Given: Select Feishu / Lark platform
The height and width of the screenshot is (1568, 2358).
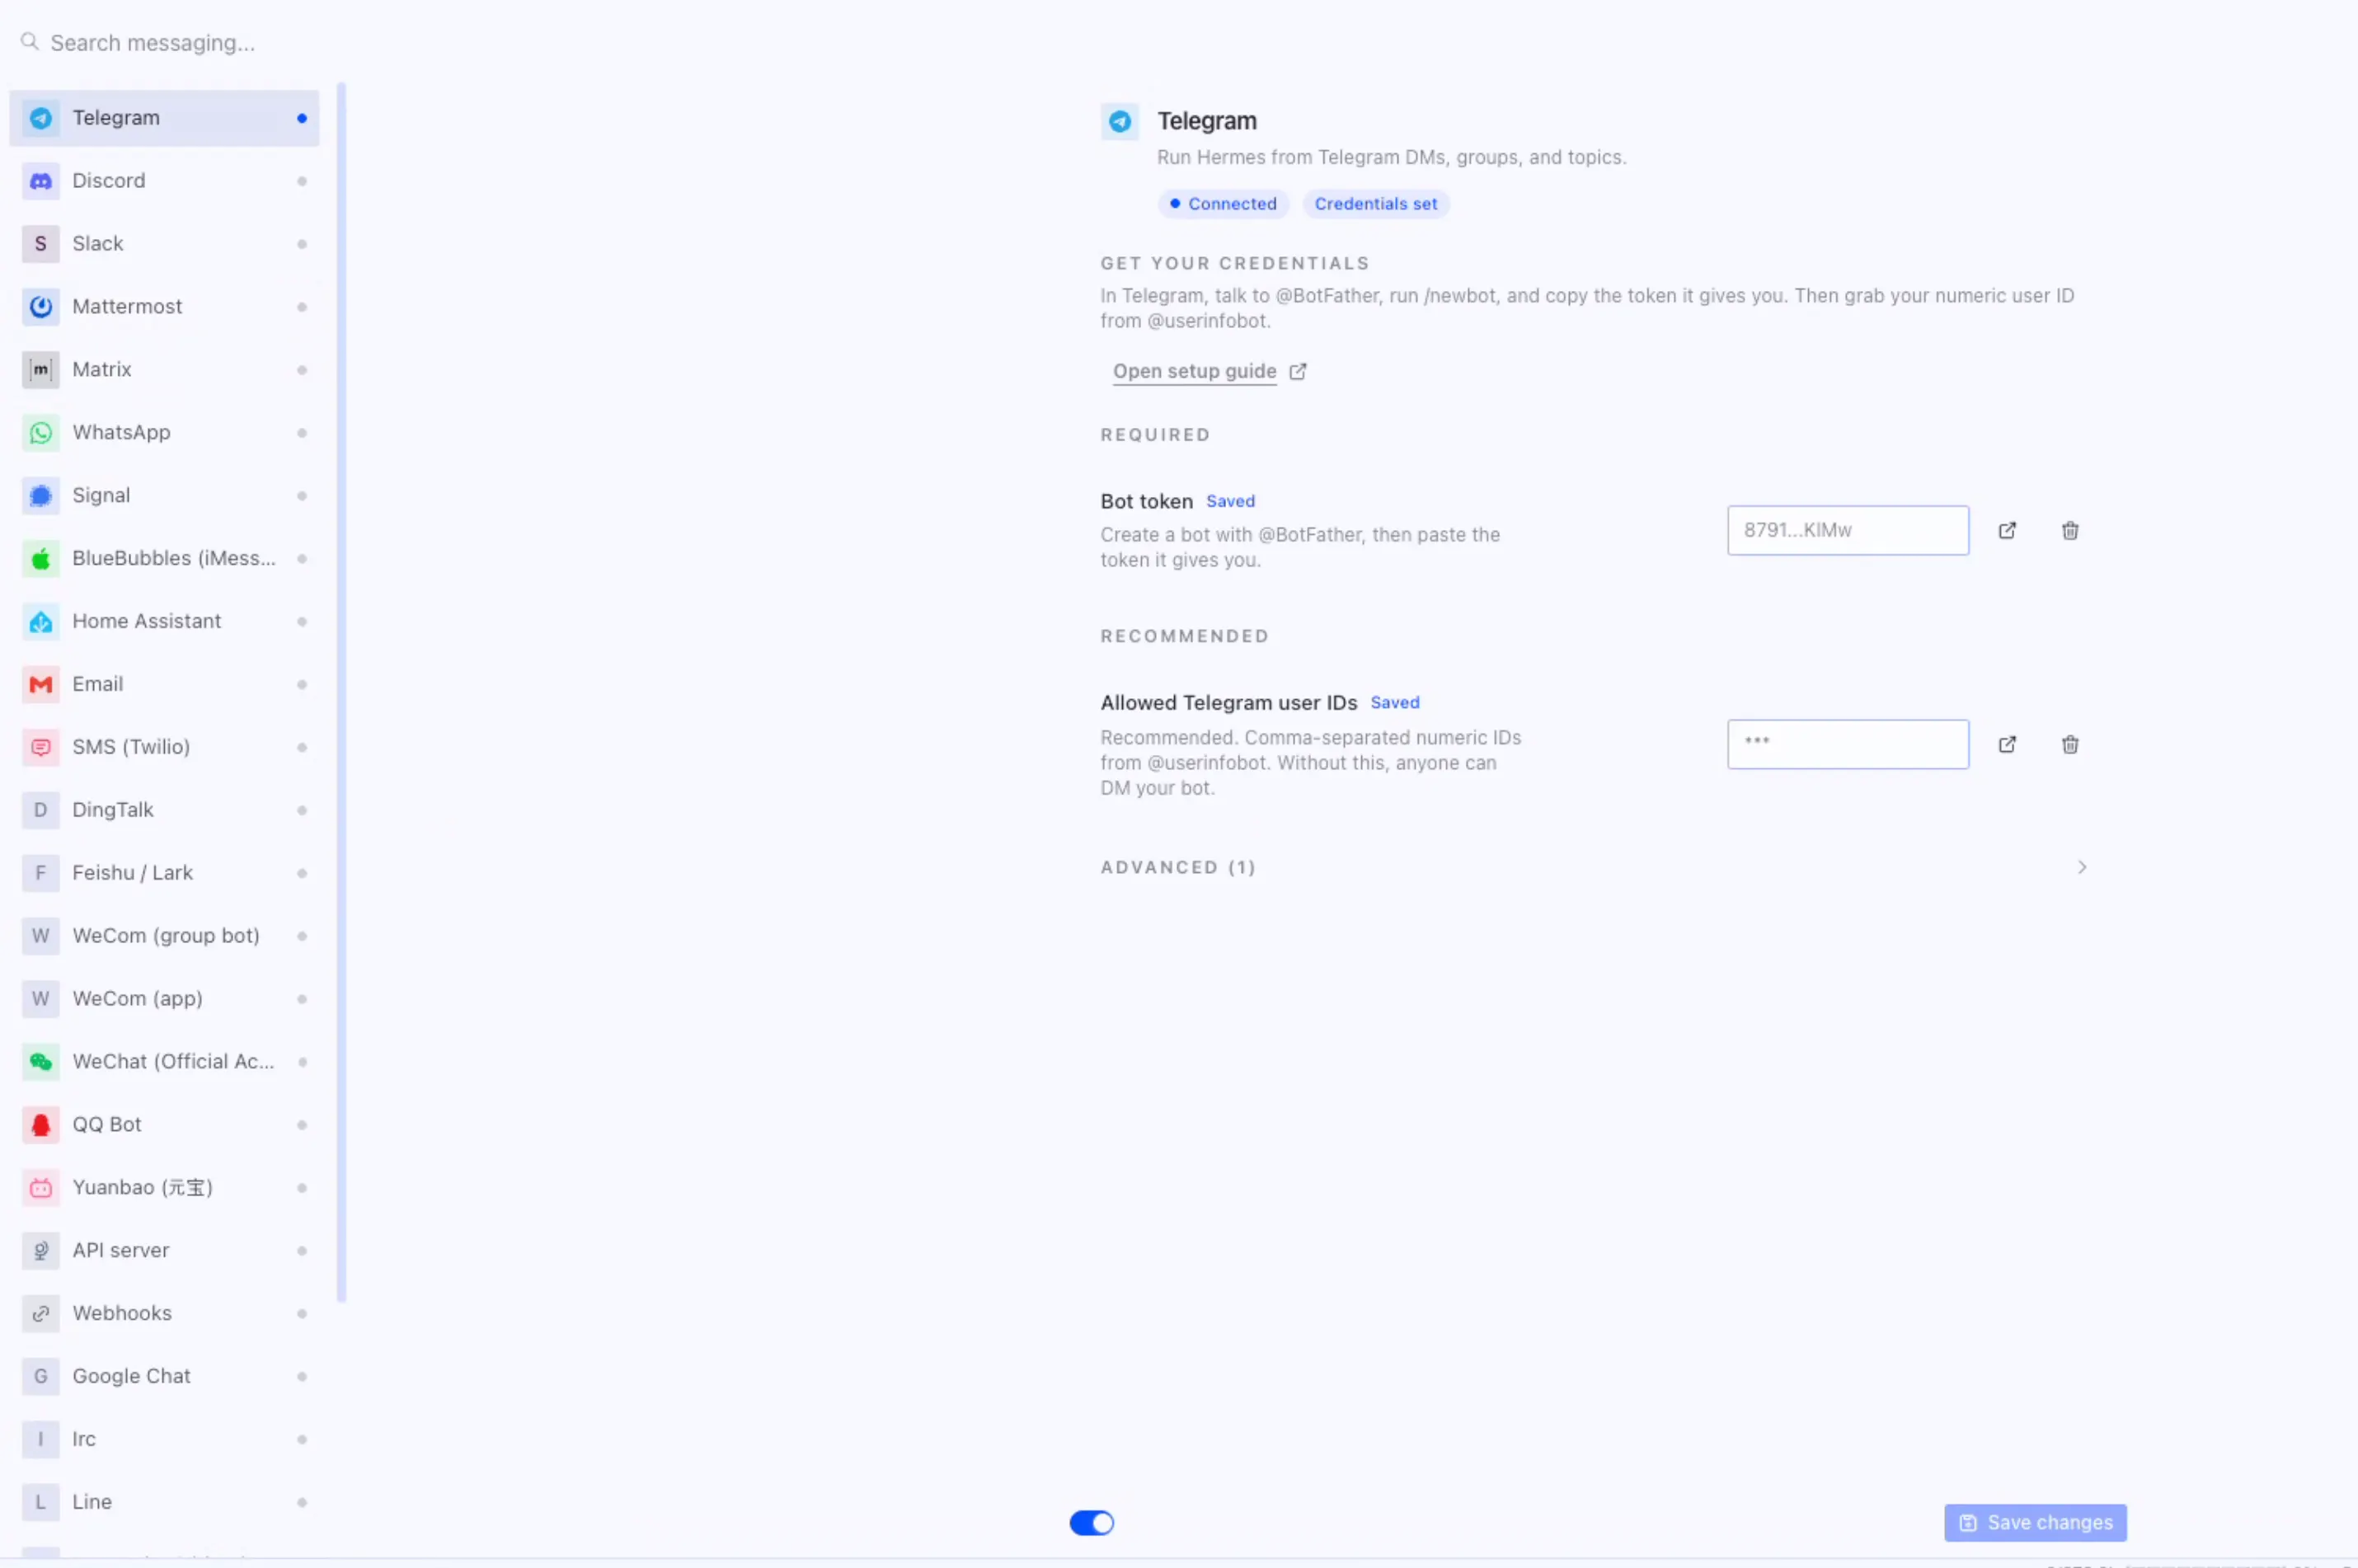Looking at the screenshot, I should pyautogui.click(x=164, y=874).
